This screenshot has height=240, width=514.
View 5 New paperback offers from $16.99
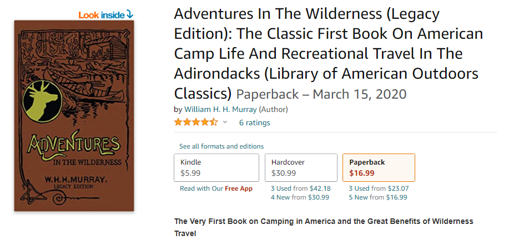tap(378, 197)
